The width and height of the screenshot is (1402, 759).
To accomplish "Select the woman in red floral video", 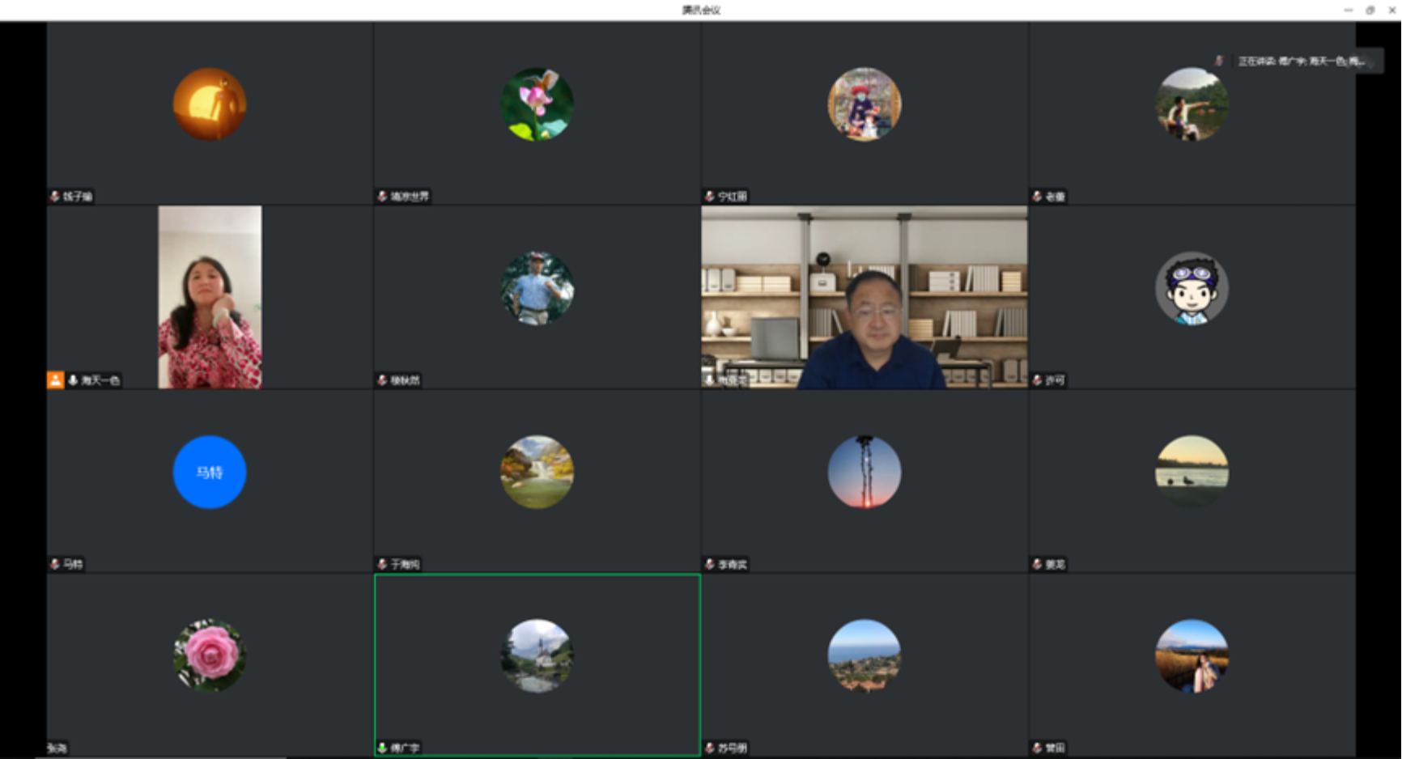I will [210, 297].
